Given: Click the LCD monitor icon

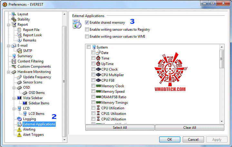Looking at the screenshot, I should pos(19,109).
